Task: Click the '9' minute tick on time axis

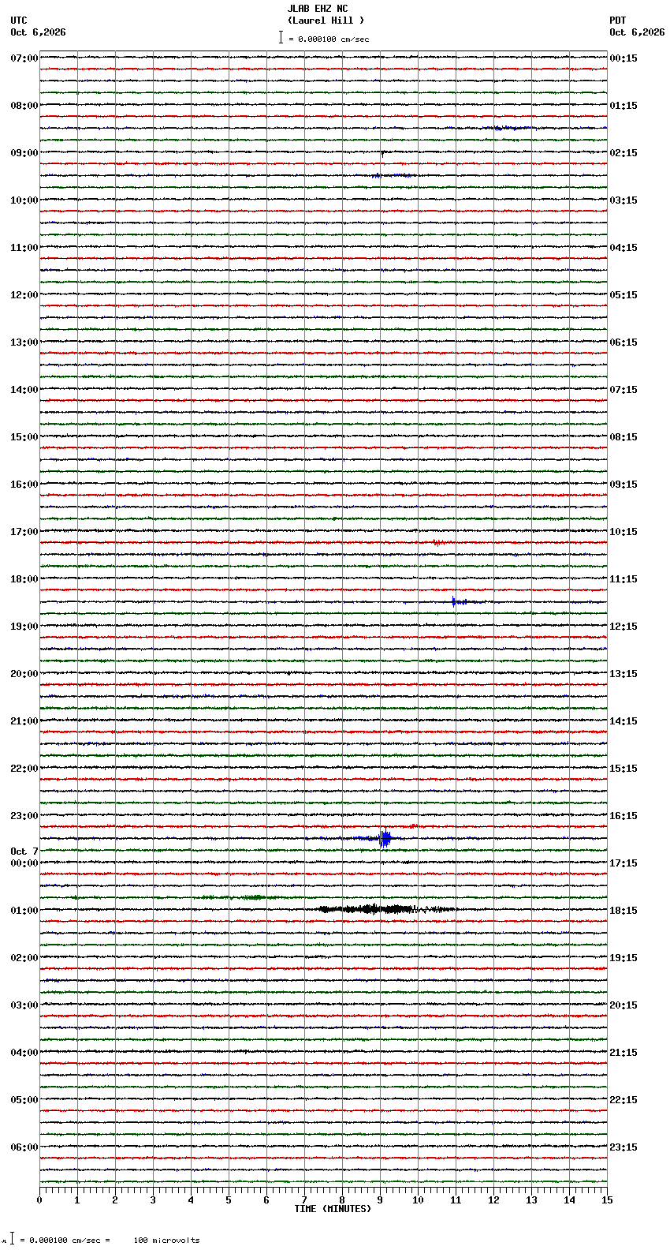Action: click(380, 1200)
